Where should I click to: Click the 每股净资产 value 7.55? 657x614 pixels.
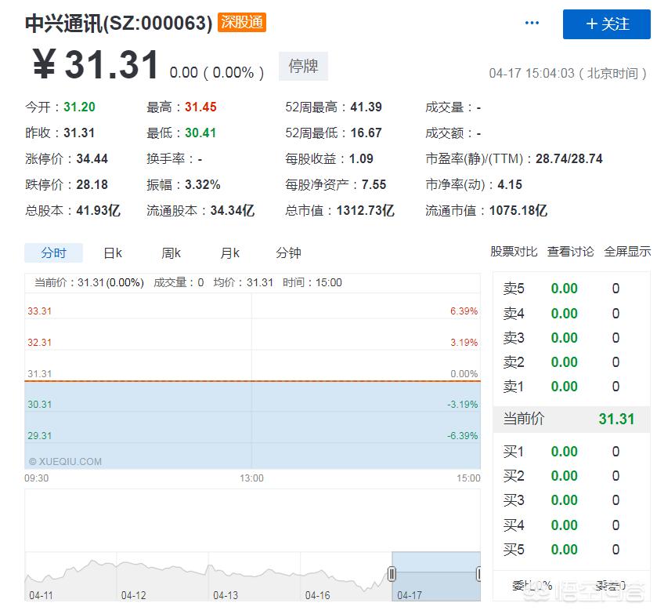click(x=374, y=184)
